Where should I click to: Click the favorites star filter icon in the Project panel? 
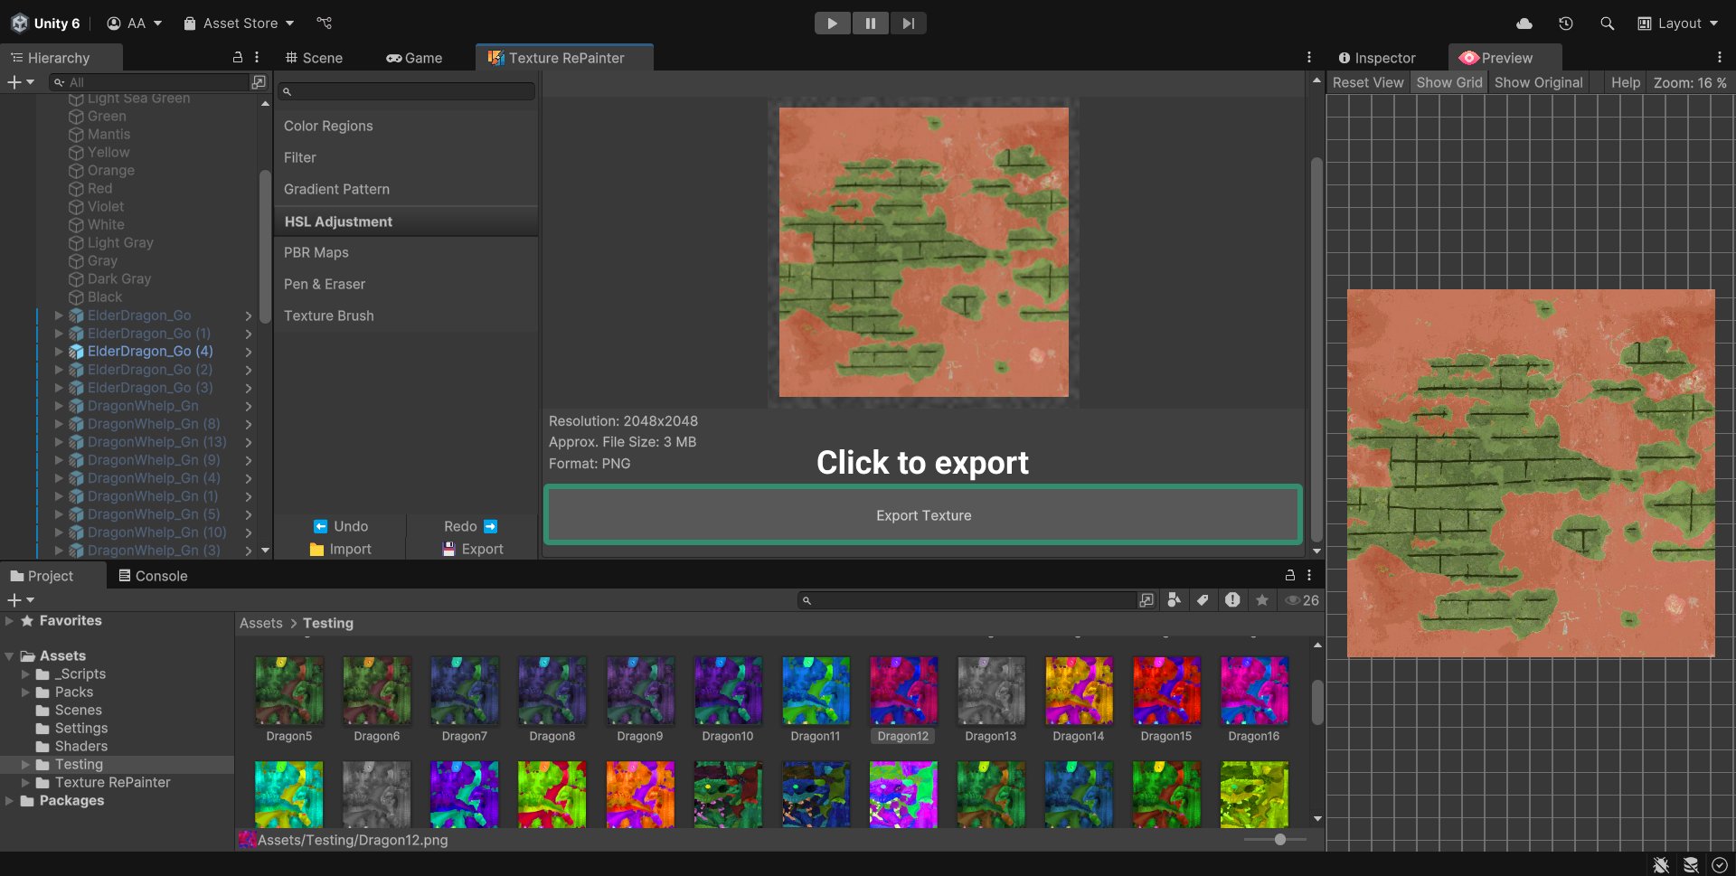1262,600
